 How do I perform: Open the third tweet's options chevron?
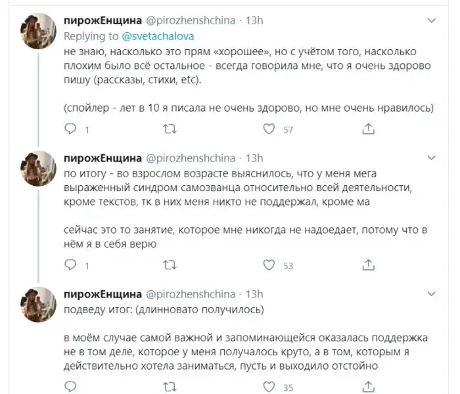(x=430, y=294)
